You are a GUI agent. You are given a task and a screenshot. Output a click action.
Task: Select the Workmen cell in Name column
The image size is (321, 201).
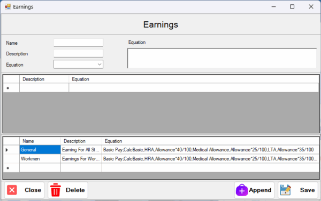40,159
